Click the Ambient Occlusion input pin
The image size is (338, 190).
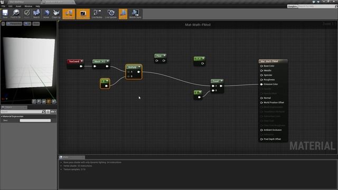[261, 130]
